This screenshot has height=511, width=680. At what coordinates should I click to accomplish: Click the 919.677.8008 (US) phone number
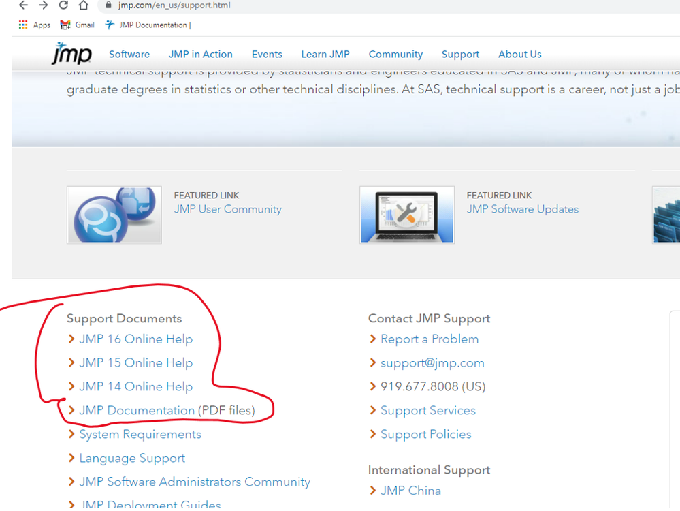(433, 386)
